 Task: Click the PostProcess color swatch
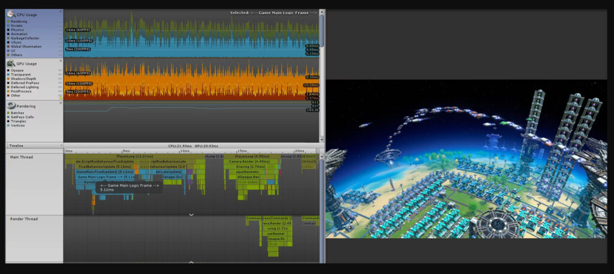tap(8, 91)
